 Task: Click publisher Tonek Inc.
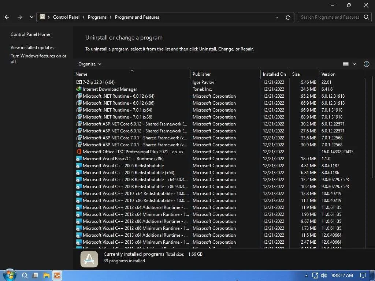click(x=202, y=89)
